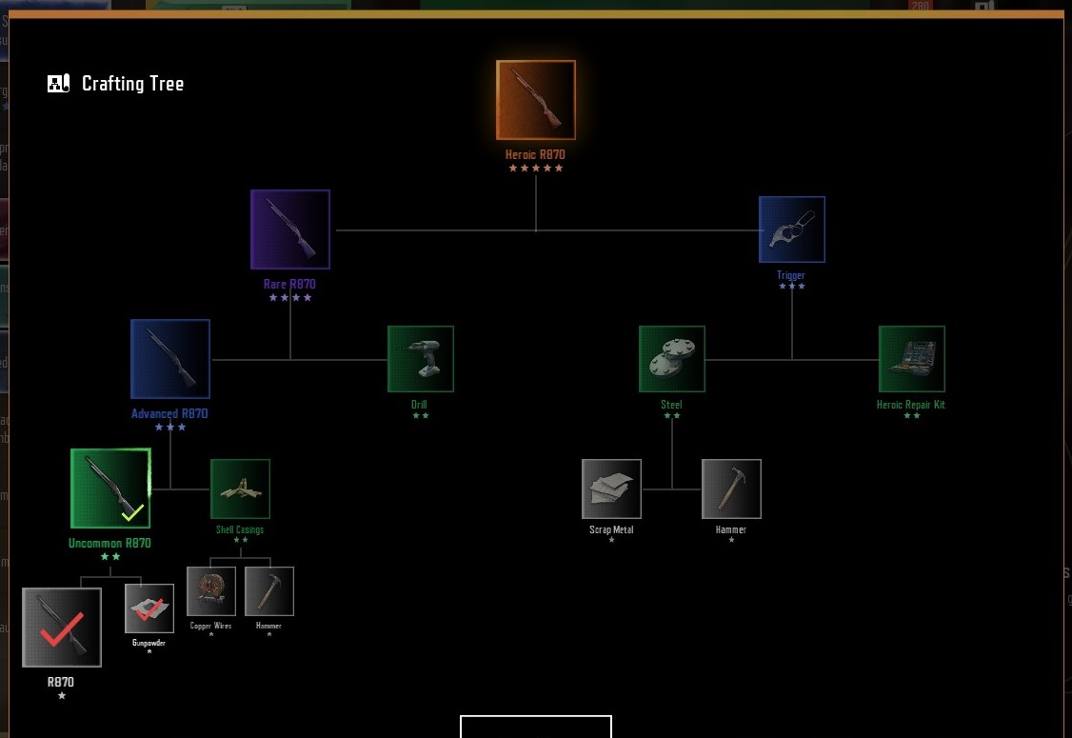Click the green checkmark on Uncommon R870
Image resolution: width=1072 pixels, height=738 pixels.
pyautogui.click(x=132, y=512)
